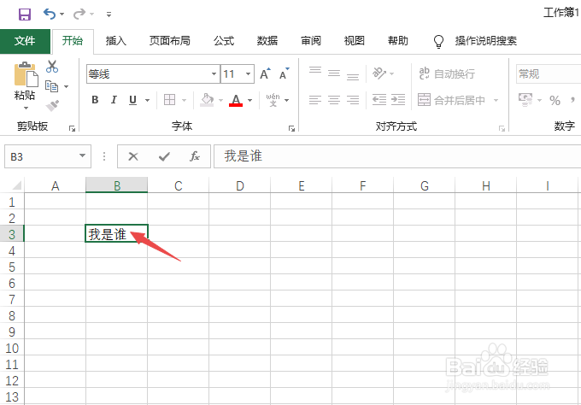
Task: Switch to the 数据 ribbon tab
Action: [x=267, y=41]
